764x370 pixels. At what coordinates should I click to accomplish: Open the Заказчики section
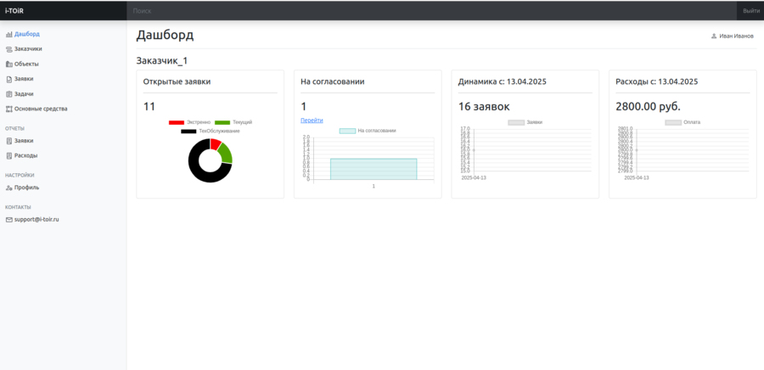28,48
